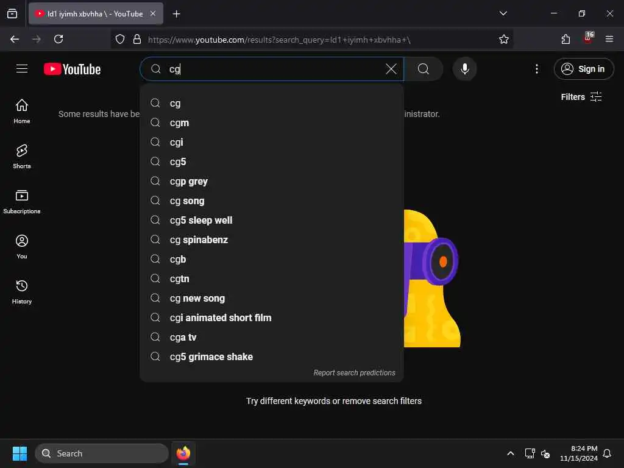Open the You section in sidebar
This screenshot has height=468, width=624.
pyautogui.click(x=22, y=247)
